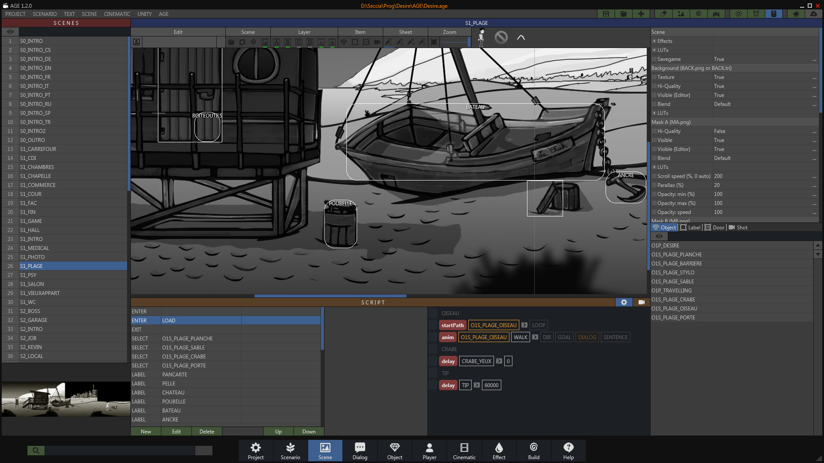This screenshot has width=824, height=463.
Task: Toggle the scenes list eye icon
Action: 10,32
